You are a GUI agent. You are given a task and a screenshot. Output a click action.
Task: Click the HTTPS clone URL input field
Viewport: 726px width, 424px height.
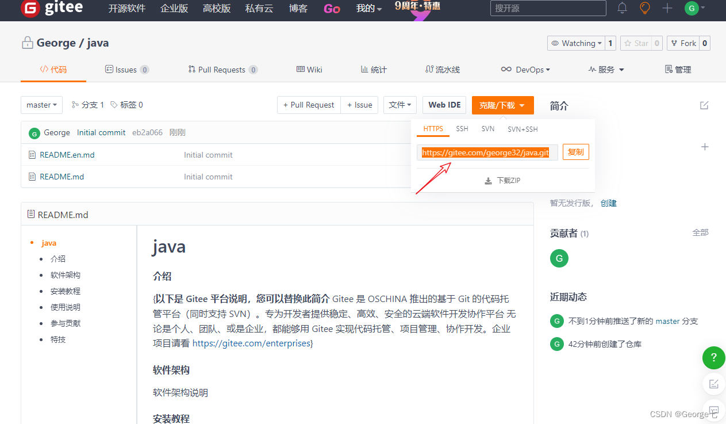[486, 151]
